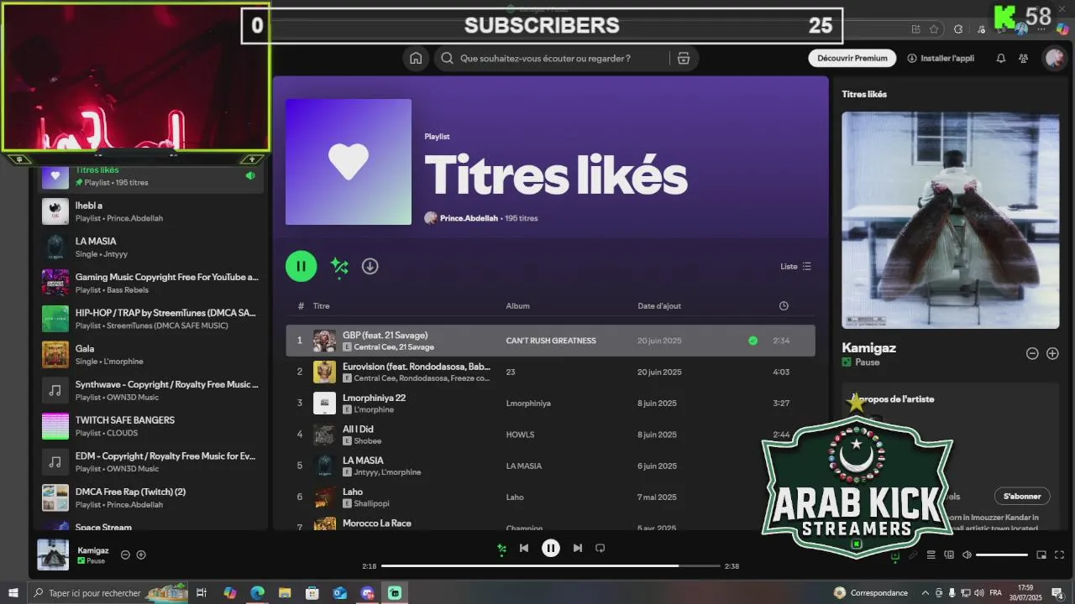This screenshot has width=1075, height=604.
Task: Switch to full screen mode
Action: click(1059, 555)
